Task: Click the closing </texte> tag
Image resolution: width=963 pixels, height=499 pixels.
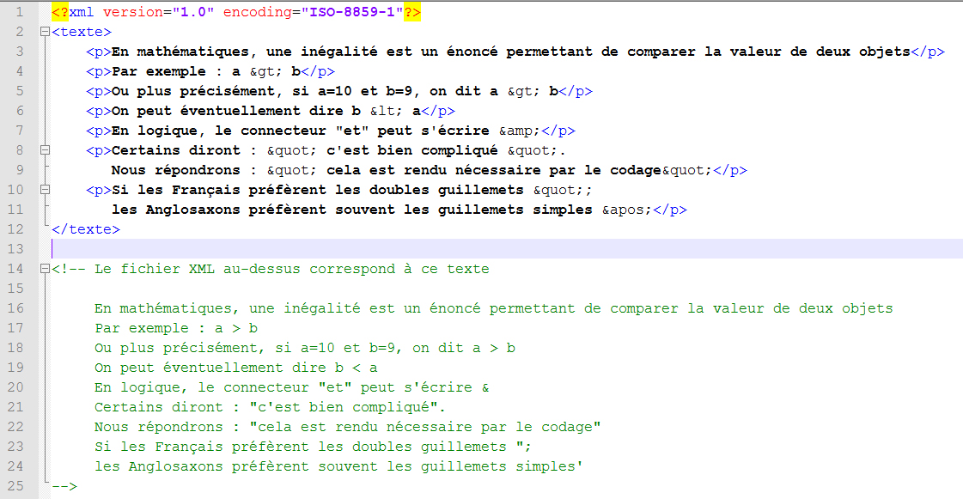Action: pyautogui.click(x=86, y=229)
